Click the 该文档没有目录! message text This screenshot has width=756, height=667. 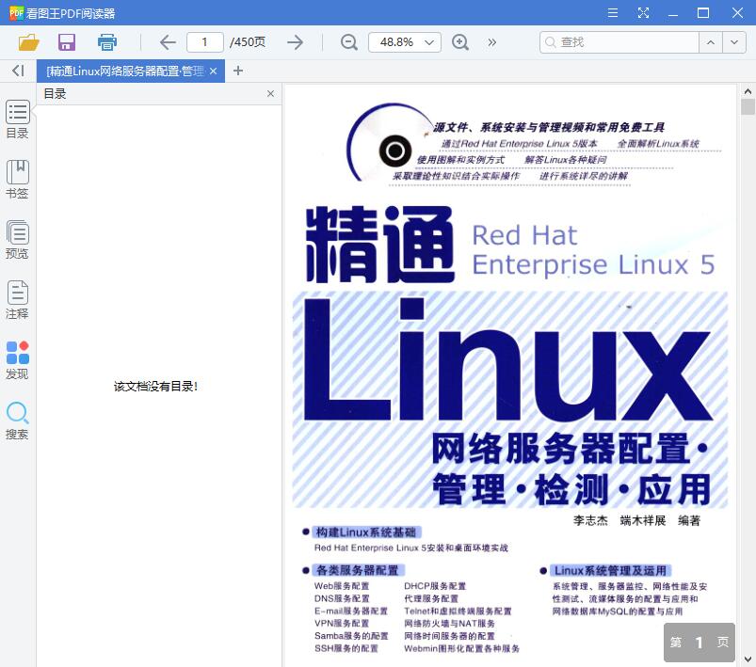click(x=155, y=386)
